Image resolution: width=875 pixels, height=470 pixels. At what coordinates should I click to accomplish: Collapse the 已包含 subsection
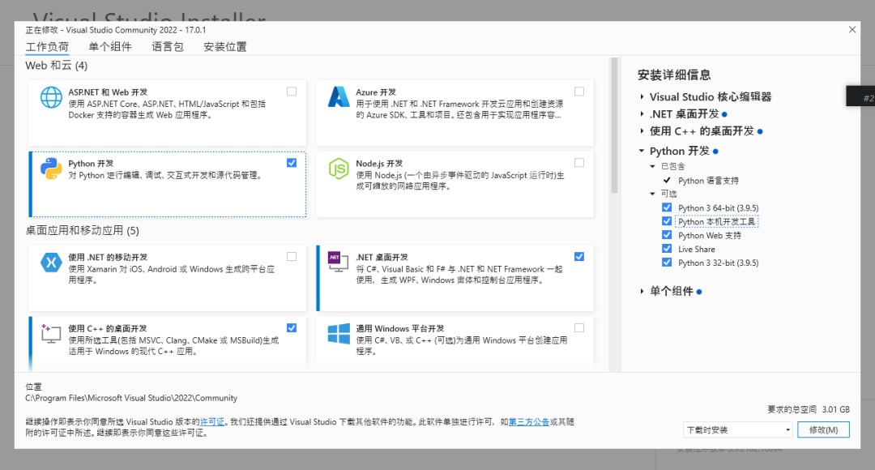652,166
